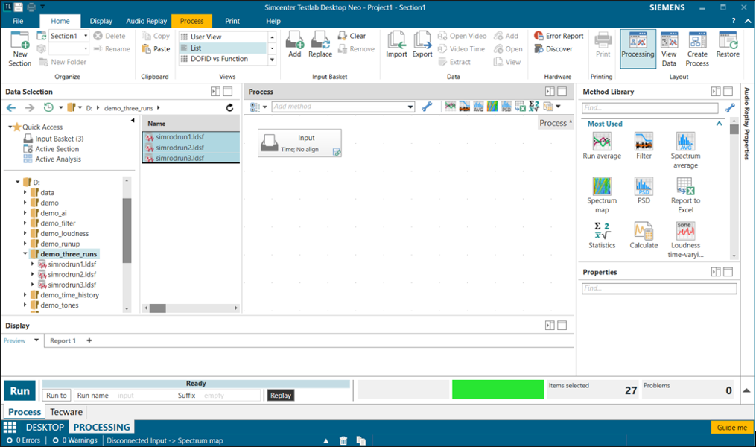This screenshot has width=756, height=447.
Task: Click the Guide me button
Action: [x=731, y=428]
